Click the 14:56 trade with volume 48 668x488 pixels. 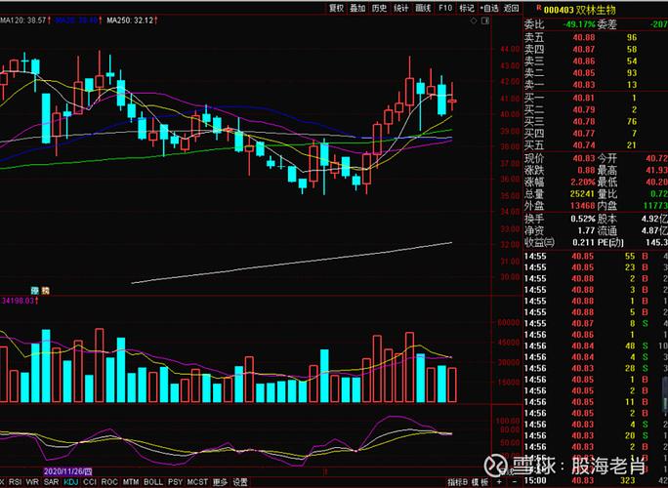[596, 346]
